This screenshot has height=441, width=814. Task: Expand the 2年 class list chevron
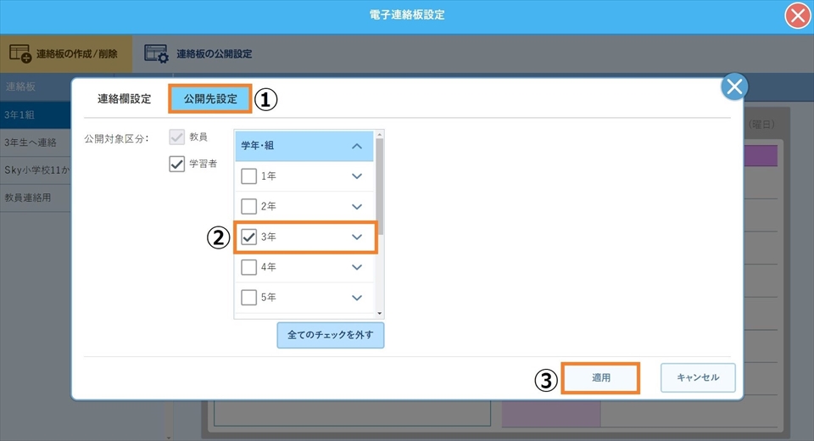click(357, 207)
